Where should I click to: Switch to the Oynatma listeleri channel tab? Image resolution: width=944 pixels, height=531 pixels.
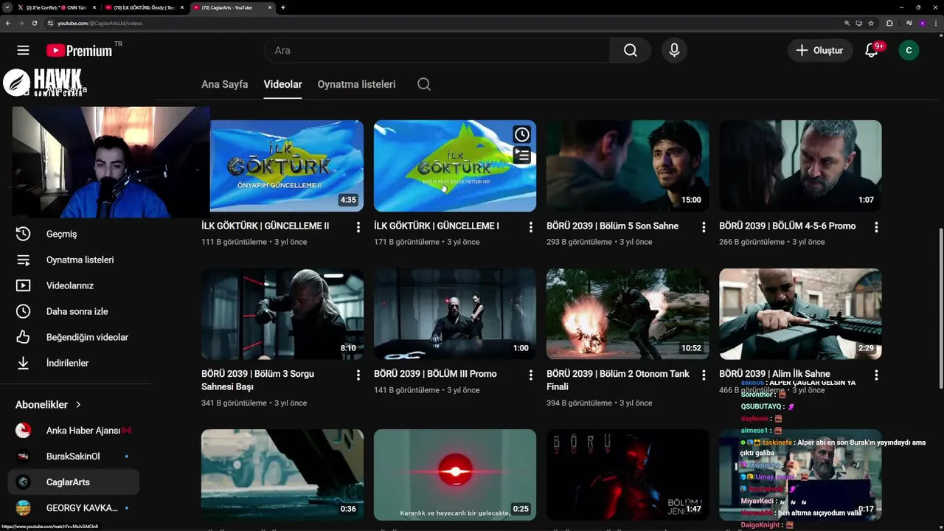tap(356, 84)
